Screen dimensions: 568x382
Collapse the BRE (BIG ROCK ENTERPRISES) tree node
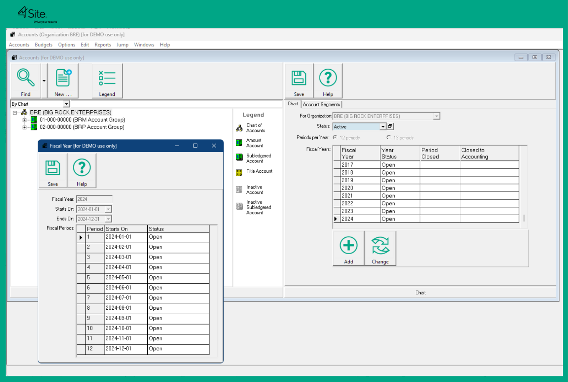point(15,113)
